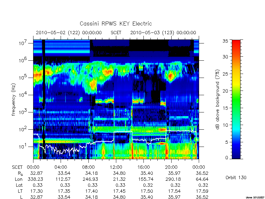Click the L row value '36.52'
265x199 pixels.
(x=202, y=197)
